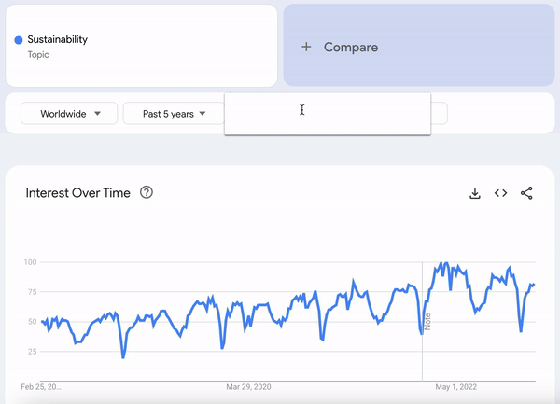Download the Interest Over Time data
Image resolution: width=560 pixels, height=404 pixels.
(x=475, y=193)
